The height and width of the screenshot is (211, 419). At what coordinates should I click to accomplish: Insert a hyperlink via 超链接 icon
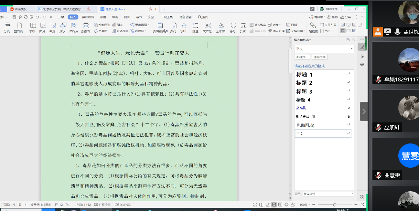tap(313, 26)
